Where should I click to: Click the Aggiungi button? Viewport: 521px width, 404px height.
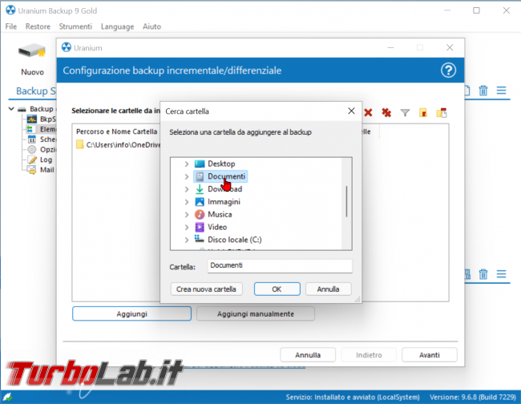pos(132,313)
